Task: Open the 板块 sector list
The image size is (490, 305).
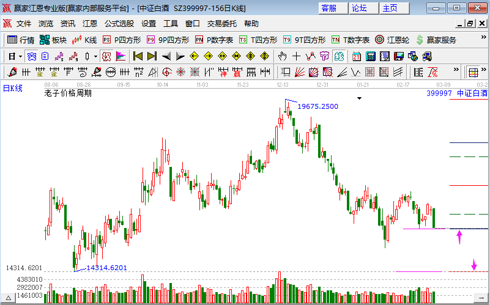Action: [53, 40]
